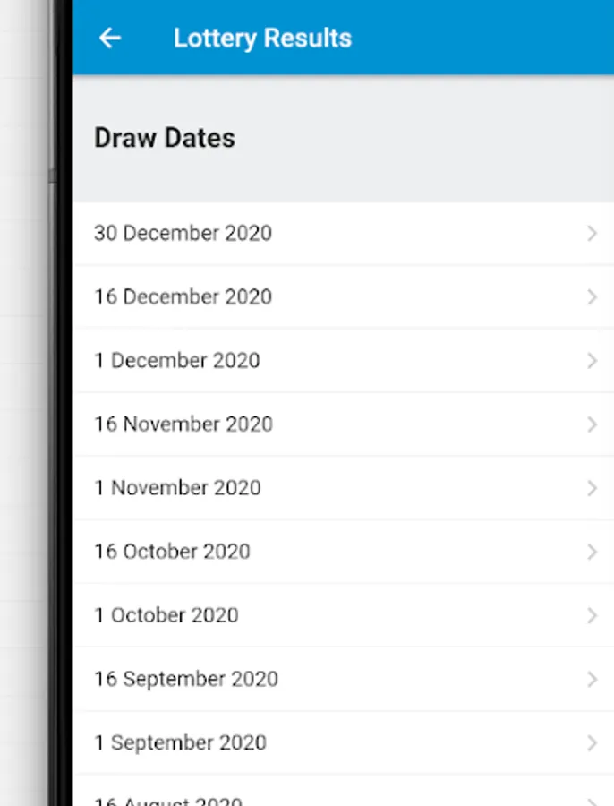Select the 1 December 2020 draw
The width and height of the screenshot is (614, 806).
click(x=177, y=360)
